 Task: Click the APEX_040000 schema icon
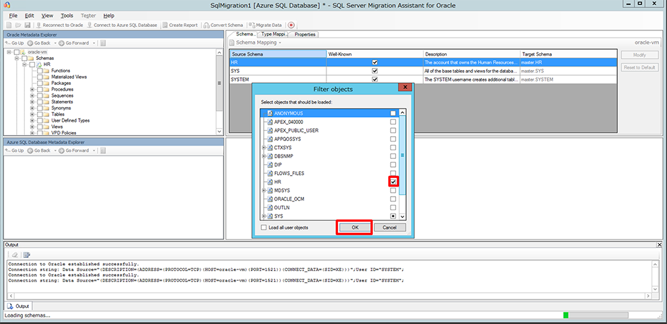coord(270,122)
